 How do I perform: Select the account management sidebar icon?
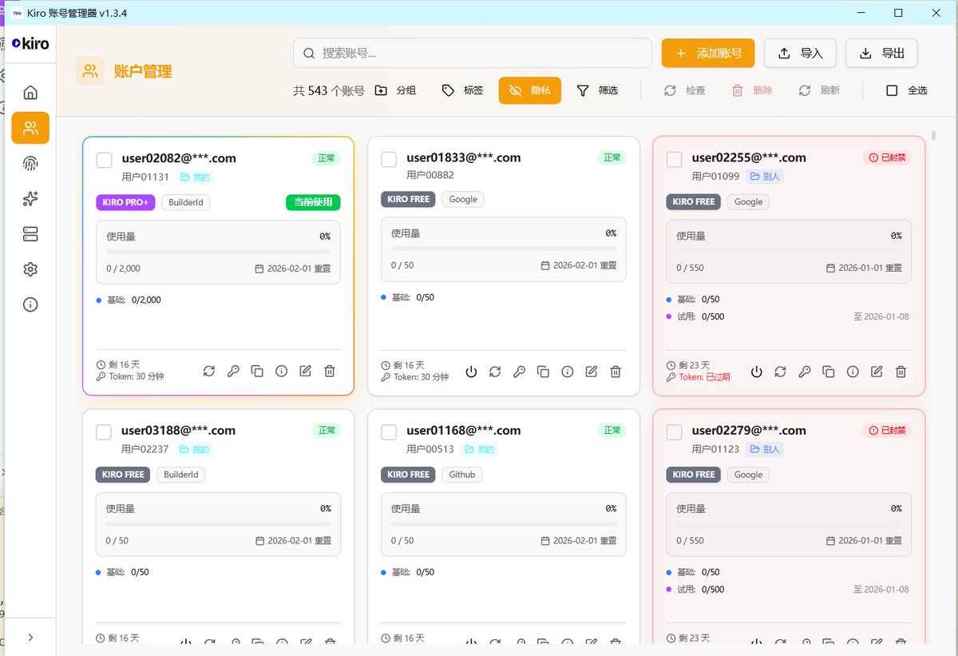[x=30, y=128]
